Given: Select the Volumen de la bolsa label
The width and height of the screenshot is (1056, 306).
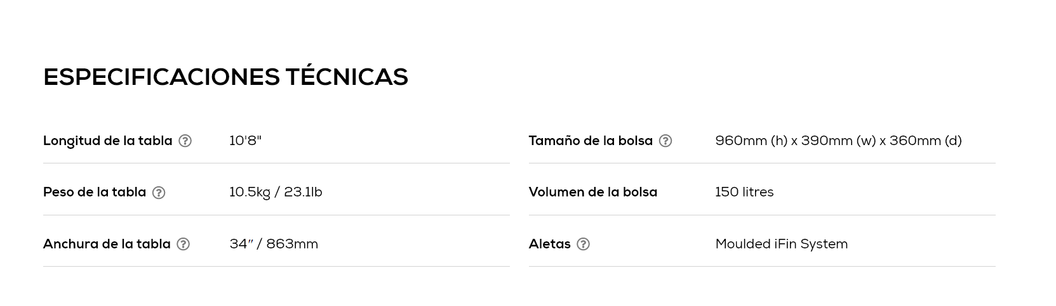Looking at the screenshot, I should click(x=593, y=192).
